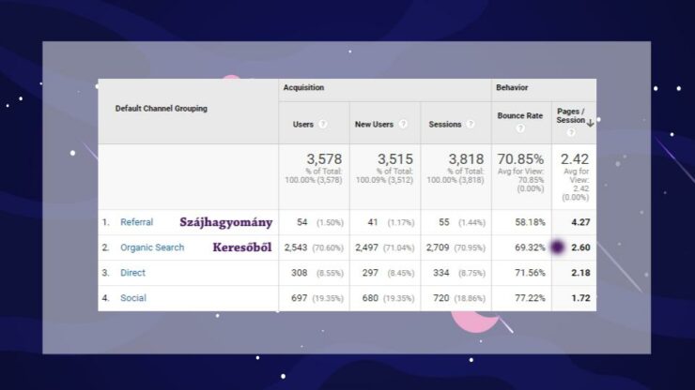Click the Referral Users value 54

click(x=302, y=222)
